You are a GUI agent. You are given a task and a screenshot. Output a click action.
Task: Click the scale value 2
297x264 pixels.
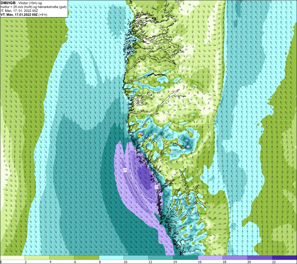pos(26,262)
